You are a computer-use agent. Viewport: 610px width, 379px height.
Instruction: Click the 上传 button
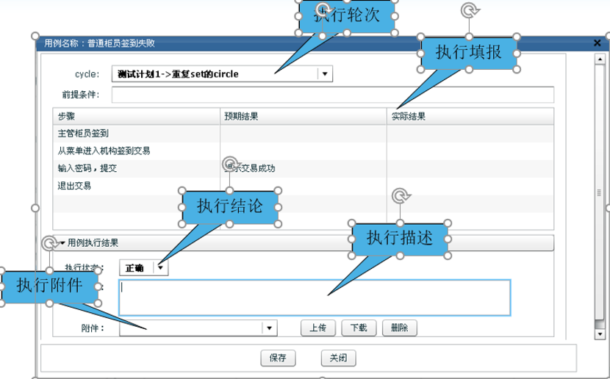pyautogui.click(x=318, y=328)
